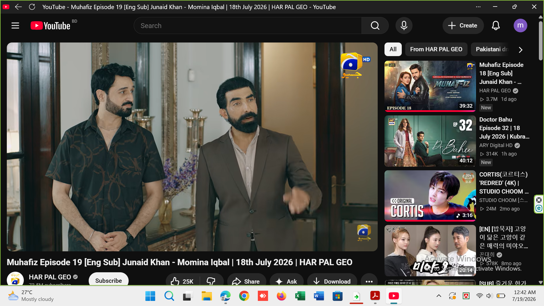Click the search magnifier button
Screen dimensions: 544x306
click(375, 25)
